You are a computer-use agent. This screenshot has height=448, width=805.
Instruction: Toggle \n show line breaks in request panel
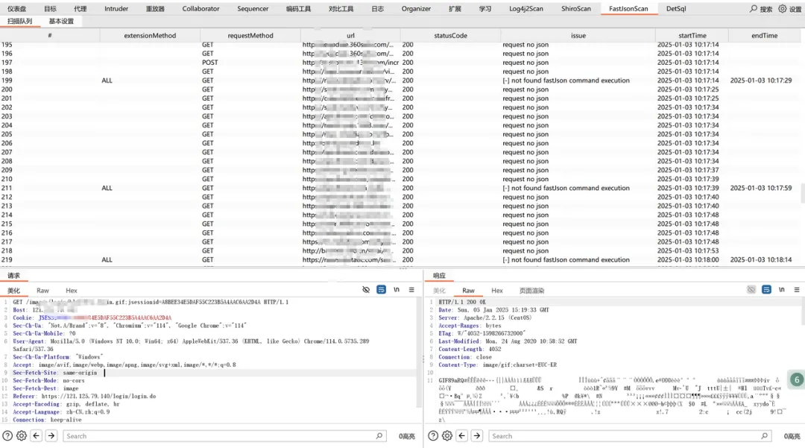point(397,290)
